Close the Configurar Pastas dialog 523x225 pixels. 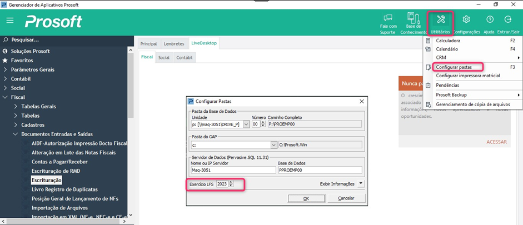[x=362, y=101]
